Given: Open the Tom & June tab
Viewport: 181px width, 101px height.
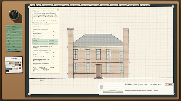Looking at the screenshot, I should pos(58,6).
